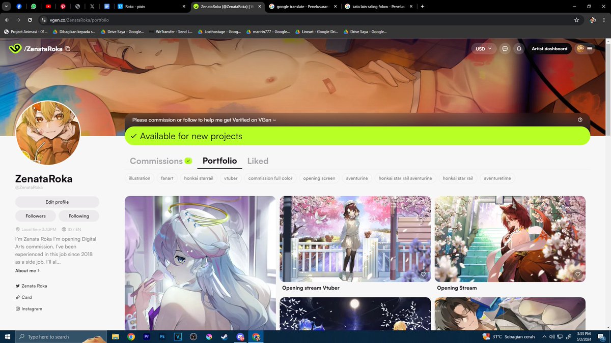Select the Portfolio tab

point(219,161)
